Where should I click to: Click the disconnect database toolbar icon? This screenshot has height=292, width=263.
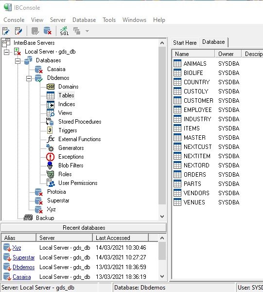coord(47,31)
